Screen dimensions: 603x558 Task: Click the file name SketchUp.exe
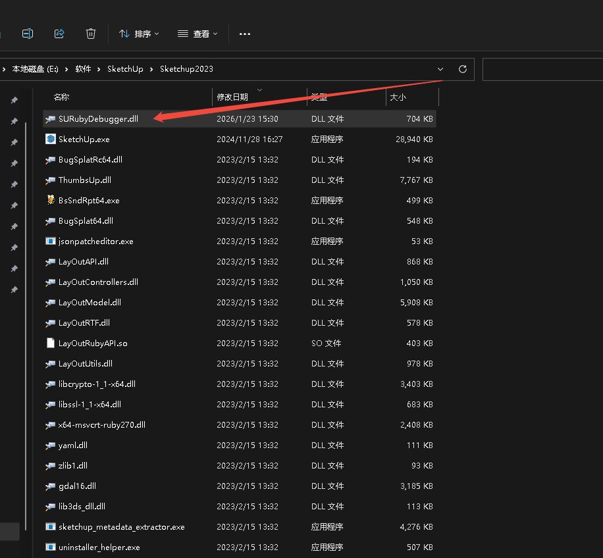pyautogui.click(x=84, y=139)
